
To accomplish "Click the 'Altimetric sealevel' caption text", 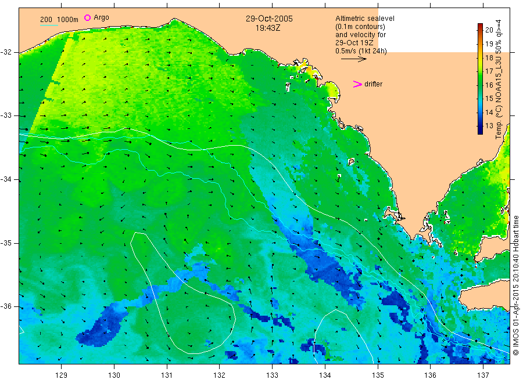I will tap(364, 19).
